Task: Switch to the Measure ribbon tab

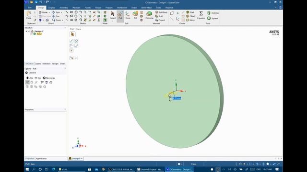Action: (x=76, y=8)
